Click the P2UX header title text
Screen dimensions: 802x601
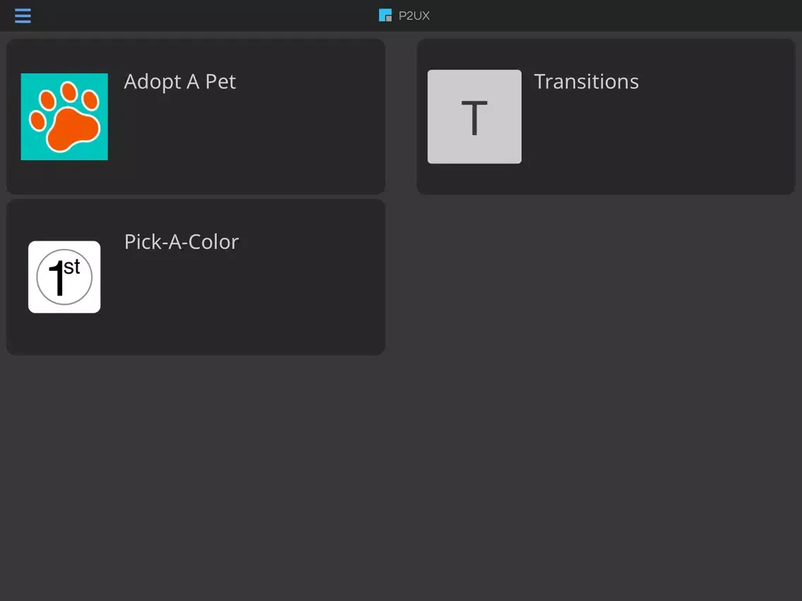click(414, 16)
